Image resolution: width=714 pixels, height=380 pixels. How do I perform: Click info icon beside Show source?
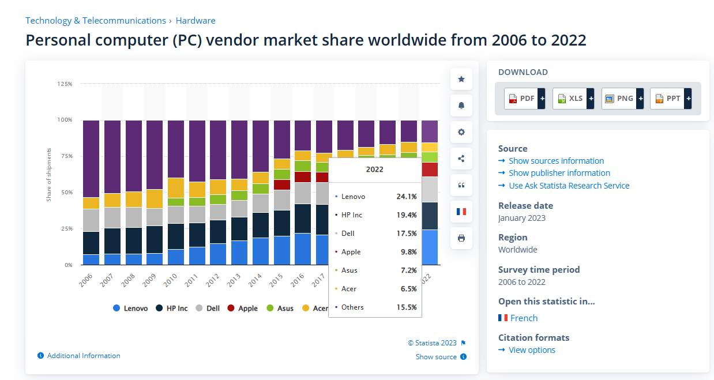coord(464,357)
